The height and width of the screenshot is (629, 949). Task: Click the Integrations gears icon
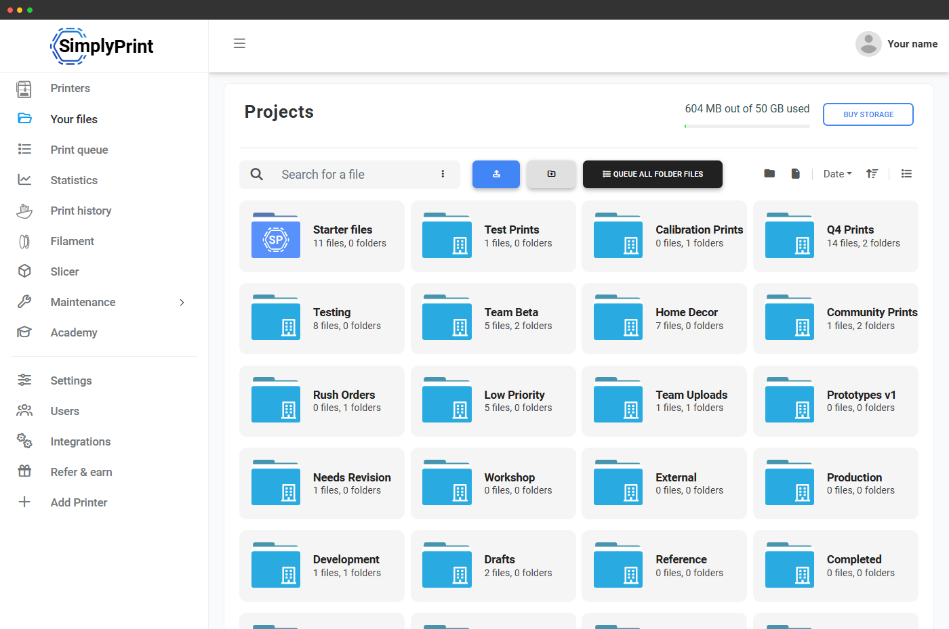[24, 441]
